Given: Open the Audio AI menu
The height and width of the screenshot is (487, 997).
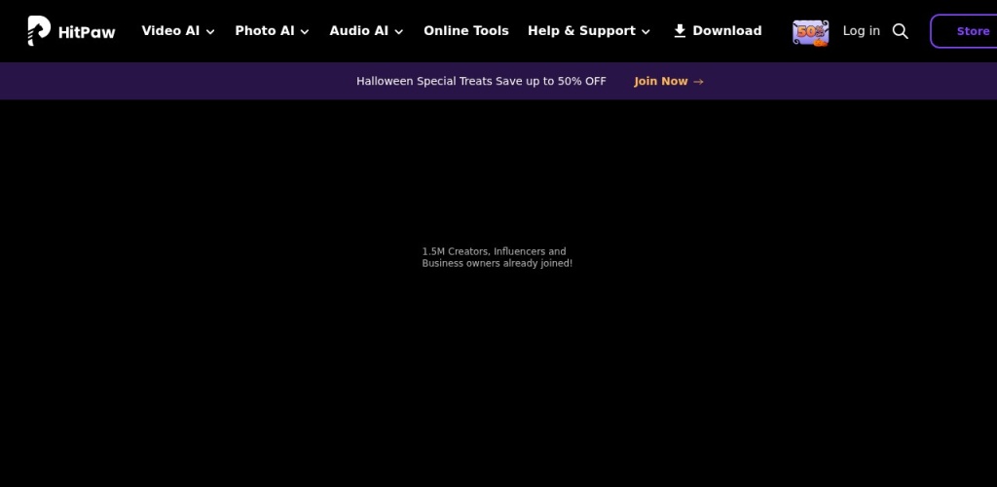Looking at the screenshot, I should click(x=358, y=31).
